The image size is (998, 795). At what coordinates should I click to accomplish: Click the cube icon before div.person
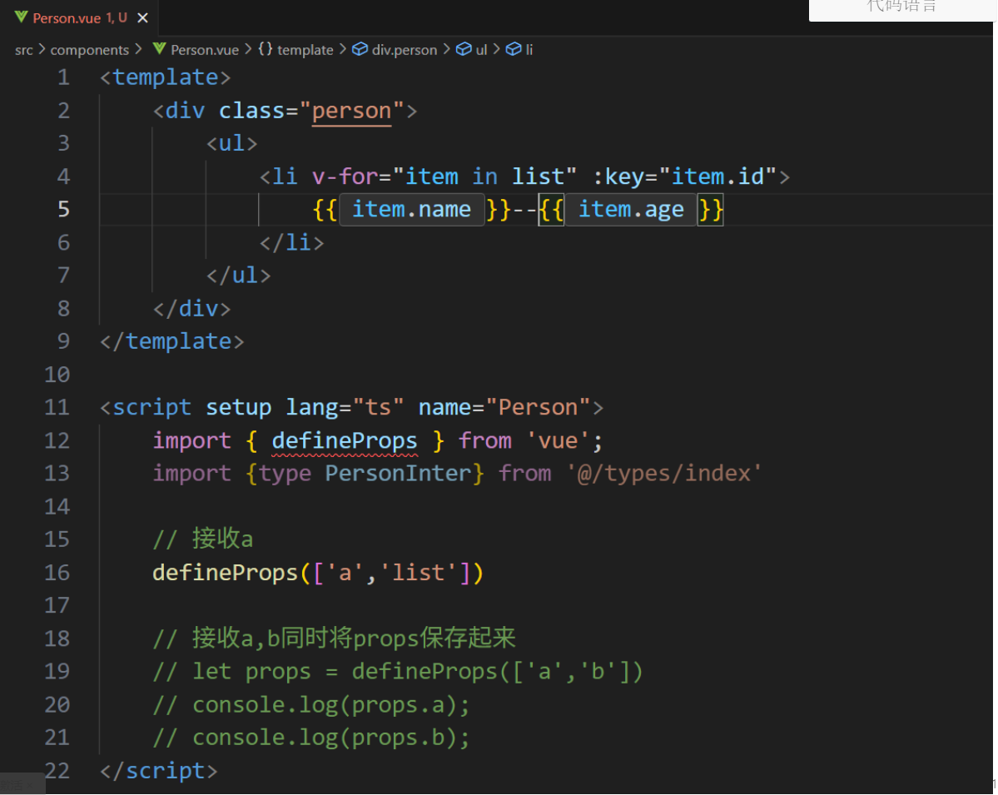(360, 49)
